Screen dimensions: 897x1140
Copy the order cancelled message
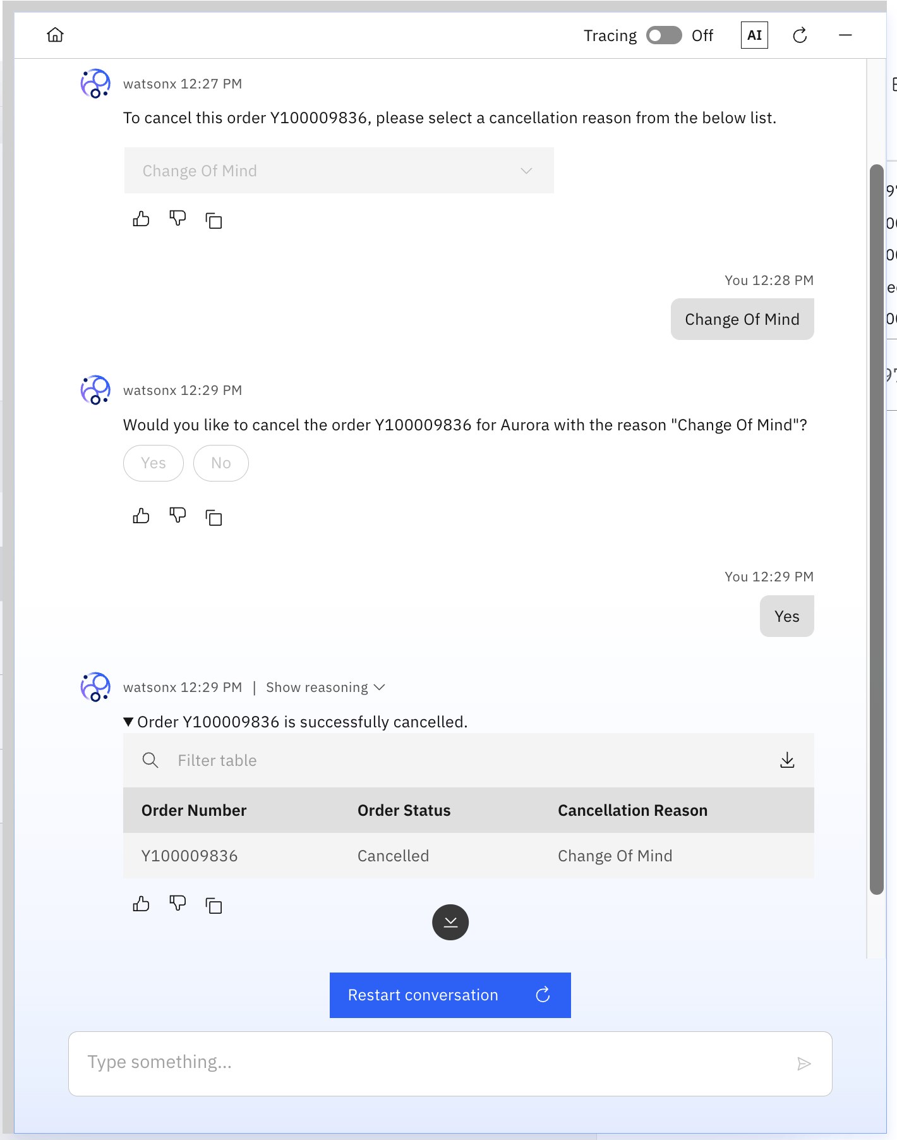214,906
